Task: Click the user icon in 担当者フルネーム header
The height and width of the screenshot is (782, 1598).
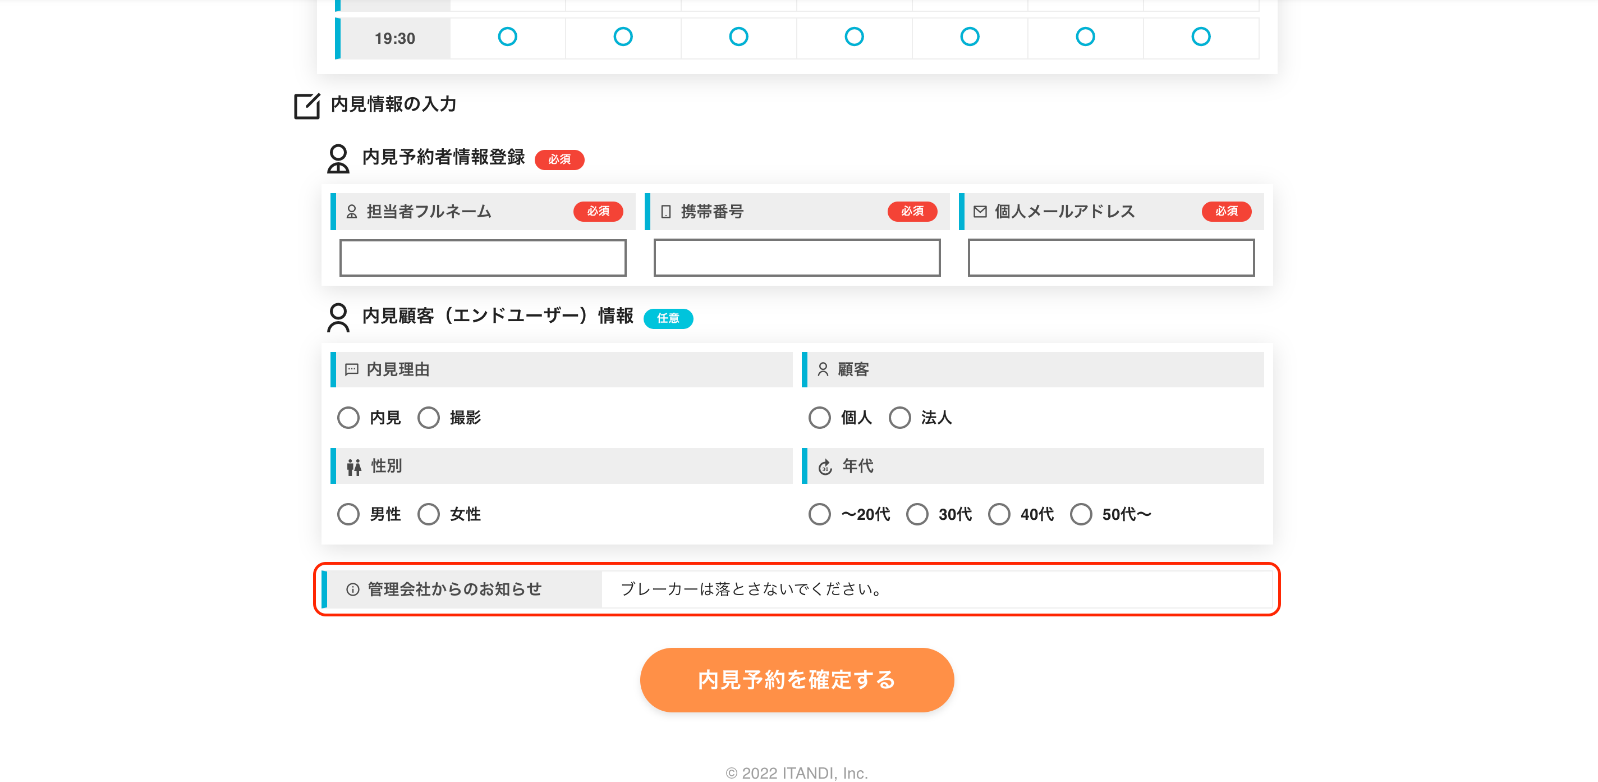Action: pyautogui.click(x=352, y=212)
